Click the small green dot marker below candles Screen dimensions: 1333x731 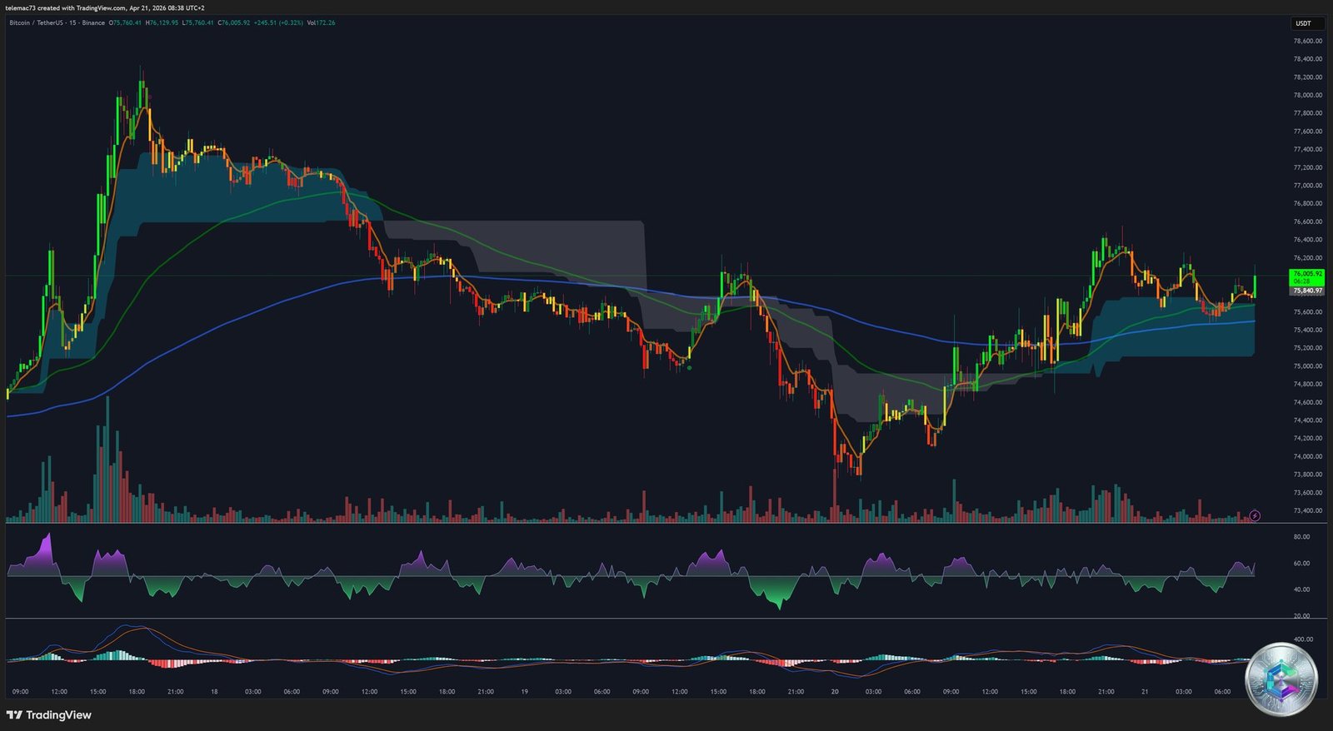click(689, 367)
